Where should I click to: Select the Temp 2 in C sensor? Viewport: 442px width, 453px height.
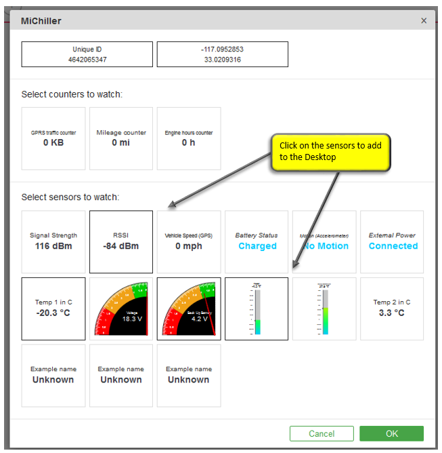point(393,309)
